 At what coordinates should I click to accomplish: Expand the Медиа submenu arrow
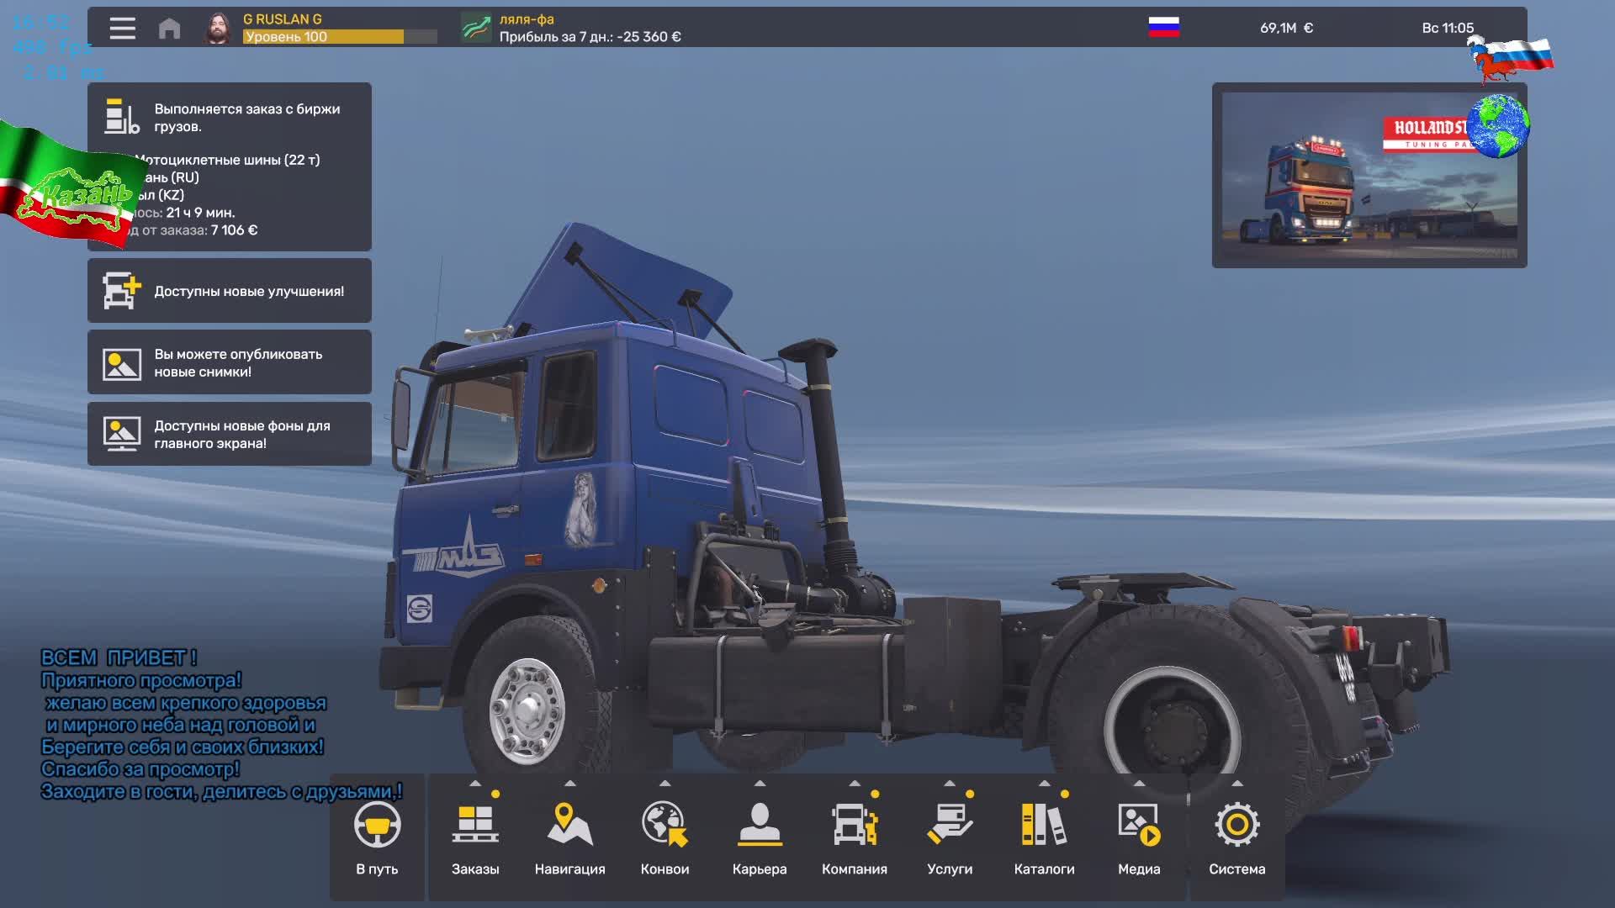1139,784
